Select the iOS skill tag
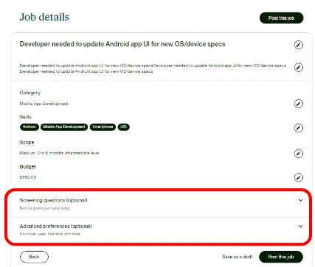 tap(123, 127)
